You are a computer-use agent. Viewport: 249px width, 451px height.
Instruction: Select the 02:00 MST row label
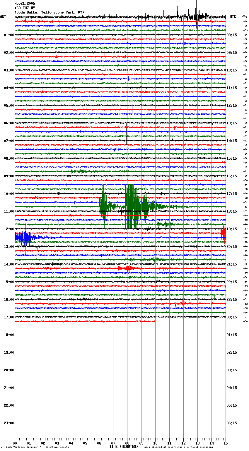point(9,53)
